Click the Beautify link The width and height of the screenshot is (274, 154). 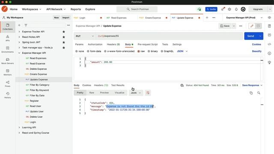257,51
